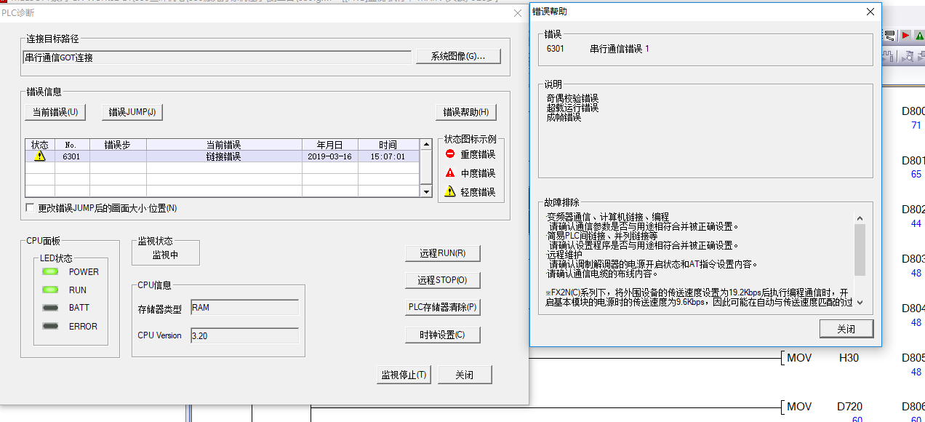925x422 pixels.
Task: Open 错误帮助(H) error help
Action: click(x=466, y=112)
